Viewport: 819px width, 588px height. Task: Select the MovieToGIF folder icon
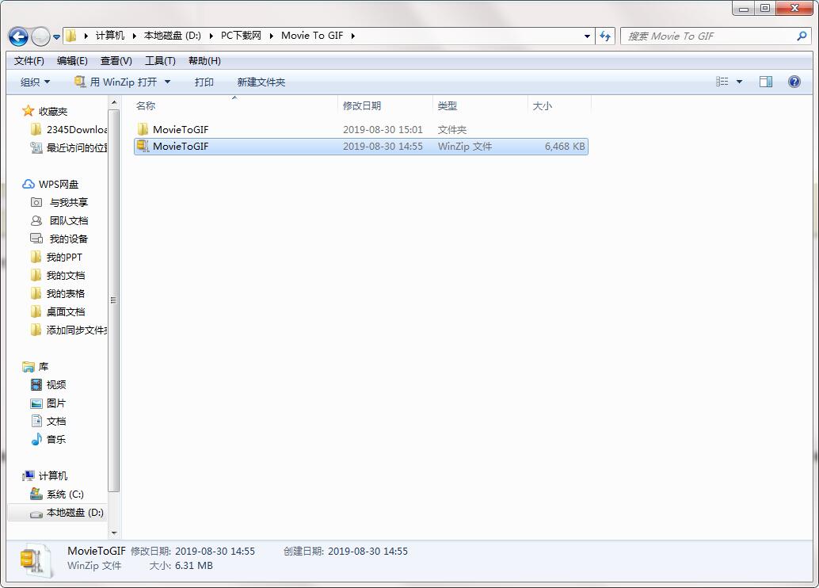point(143,129)
